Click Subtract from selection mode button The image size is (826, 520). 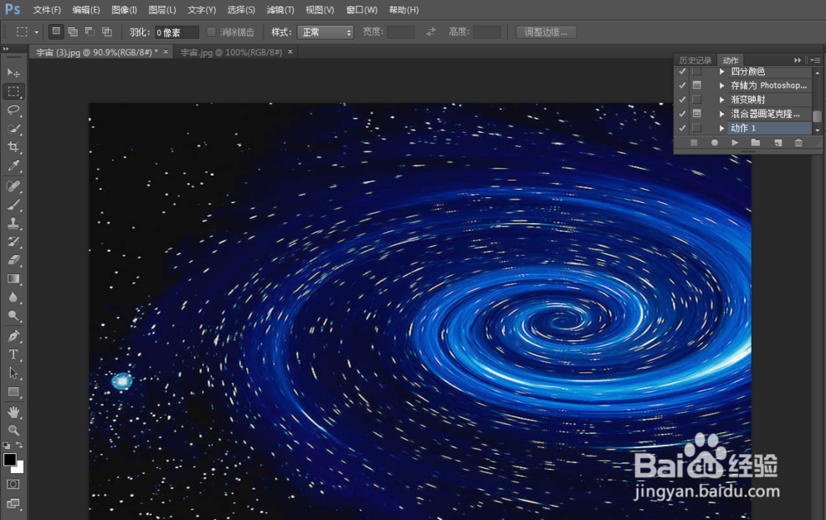point(90,31)
